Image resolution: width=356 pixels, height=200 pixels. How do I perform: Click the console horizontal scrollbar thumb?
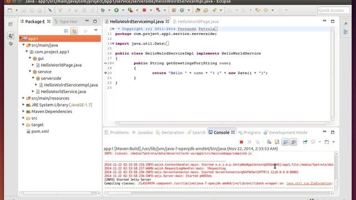click(x=120, y=193)
